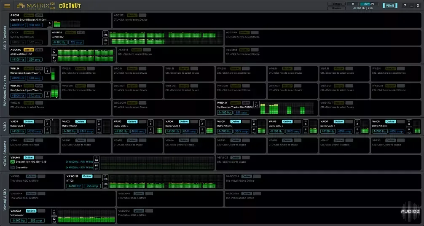Open ASIO32 960 smp buffer selector
424x226 pixels.
coord(35,25)
